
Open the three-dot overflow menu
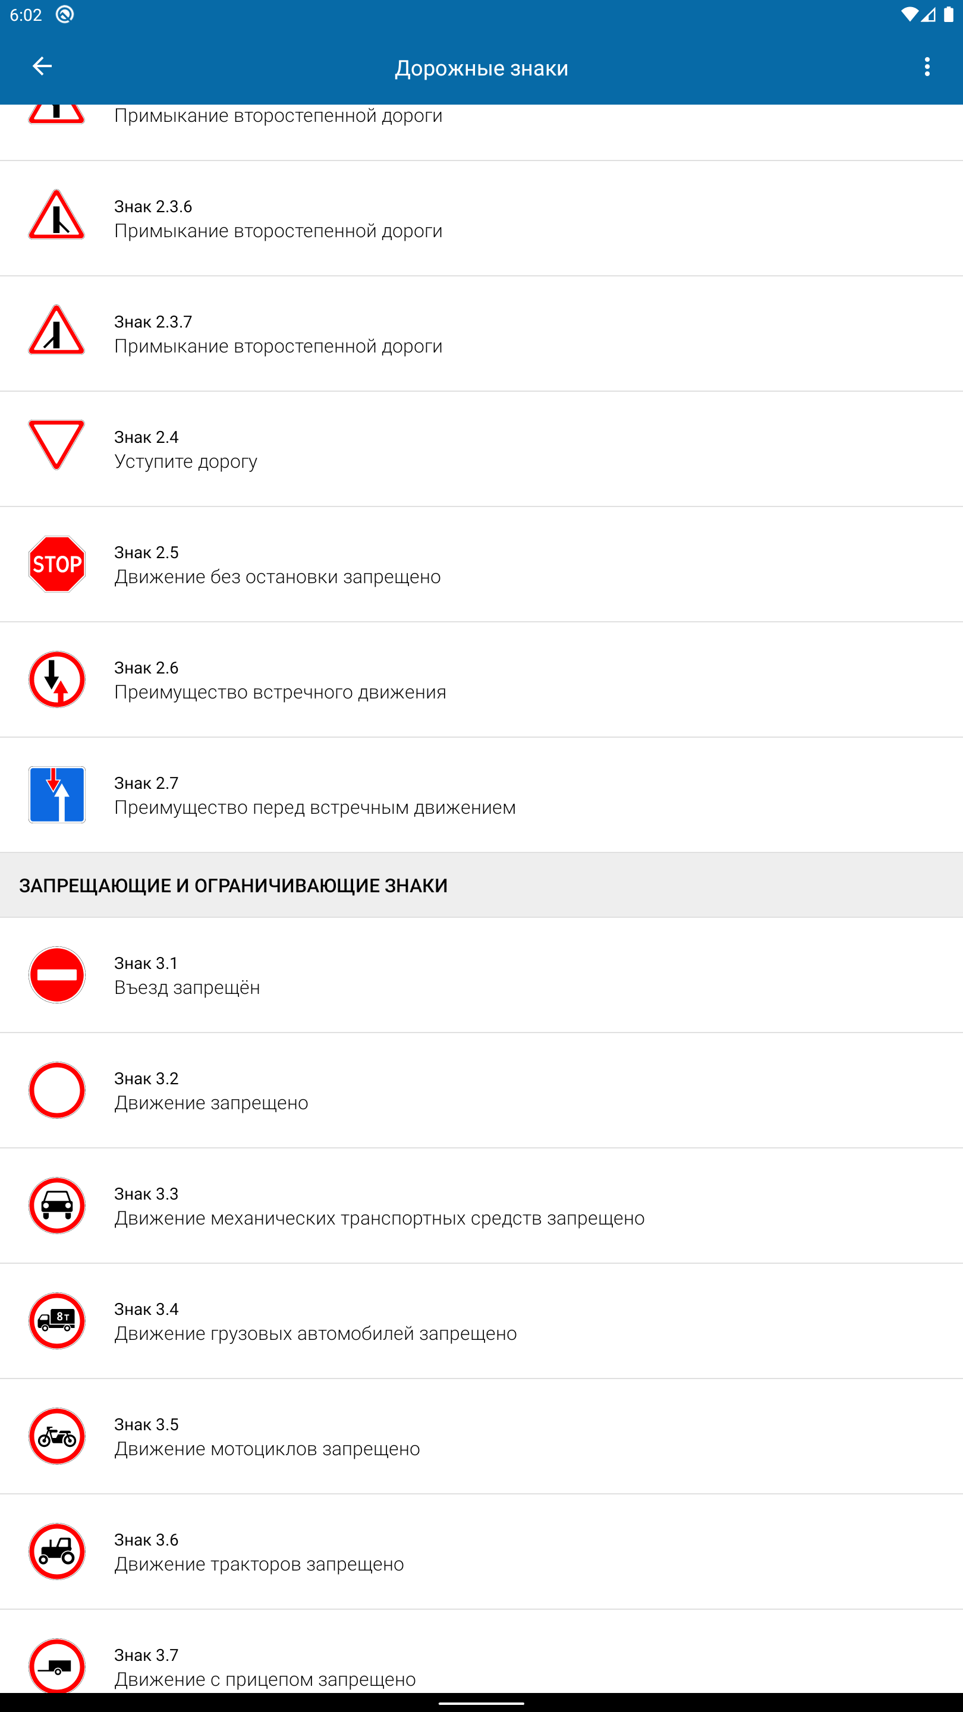tap(927, 67)
